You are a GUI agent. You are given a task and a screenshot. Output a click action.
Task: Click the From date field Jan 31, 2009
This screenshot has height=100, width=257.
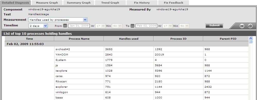[79, 26]
